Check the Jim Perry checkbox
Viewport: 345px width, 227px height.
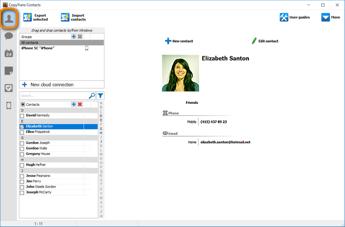[x=22, y=181]
